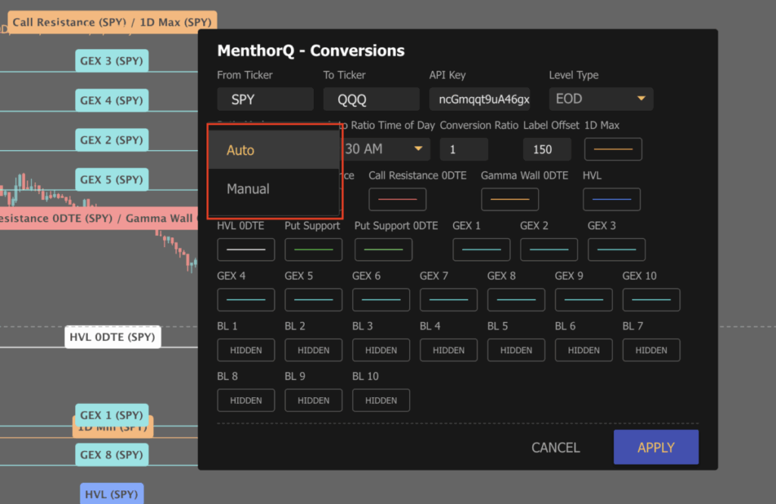The height and width of the screenshot is (504, 776).
Task: Open the Ratio Time of Day dropdown
Action: 388,149
